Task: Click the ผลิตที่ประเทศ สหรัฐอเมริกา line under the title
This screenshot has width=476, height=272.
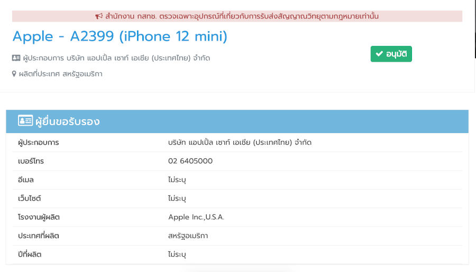Action: click(x=60, y=74)
